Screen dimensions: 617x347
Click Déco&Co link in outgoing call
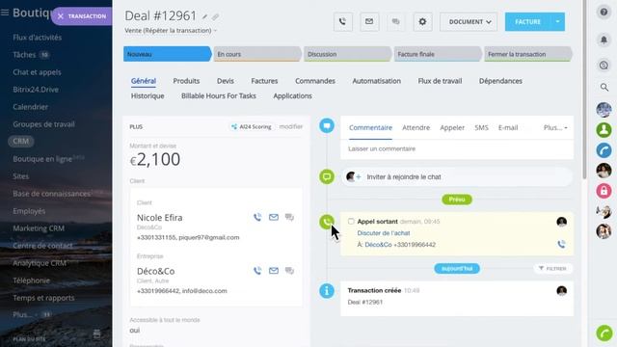[378, 245]
